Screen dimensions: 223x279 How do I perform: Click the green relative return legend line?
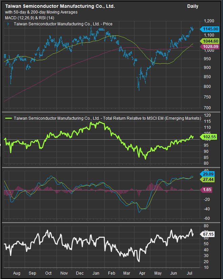click(x=8, y=118)
